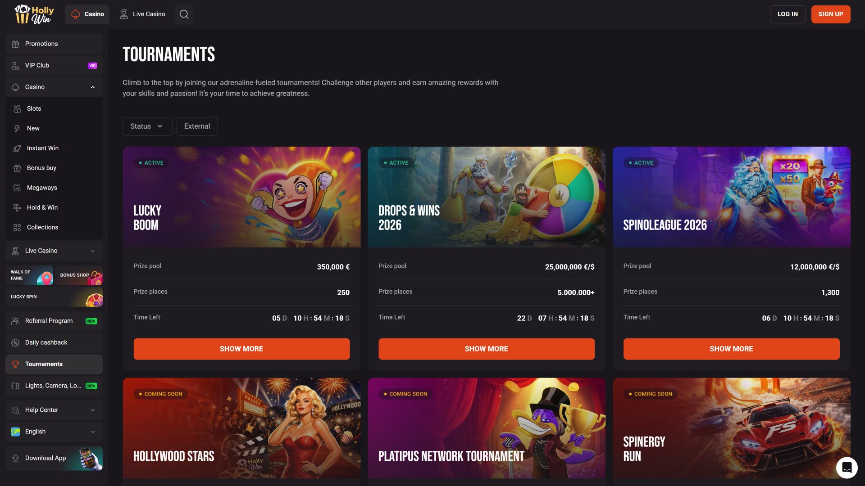Click the HollyWin logo
Viewport: 865px width, 486px height.
(x=34, y=14)
